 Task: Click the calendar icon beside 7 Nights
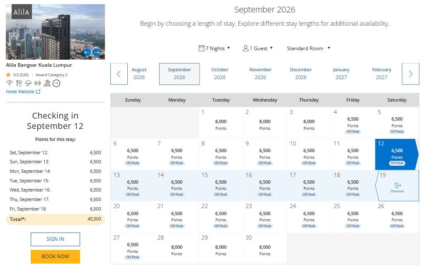click(201, 48)
